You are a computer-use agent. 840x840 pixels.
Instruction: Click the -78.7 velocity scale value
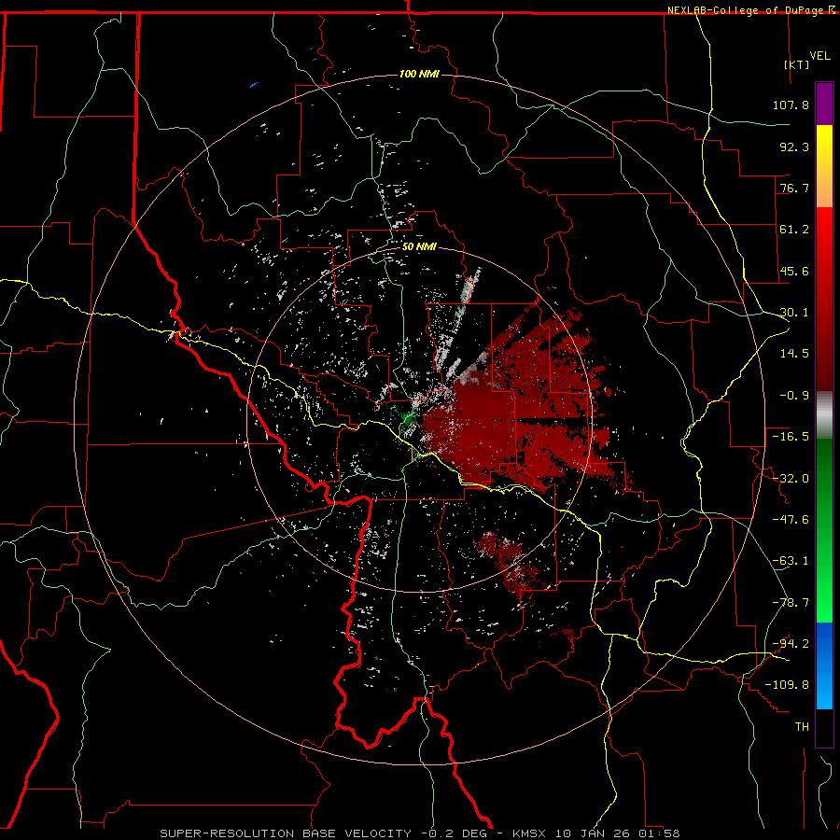[791, 603]
